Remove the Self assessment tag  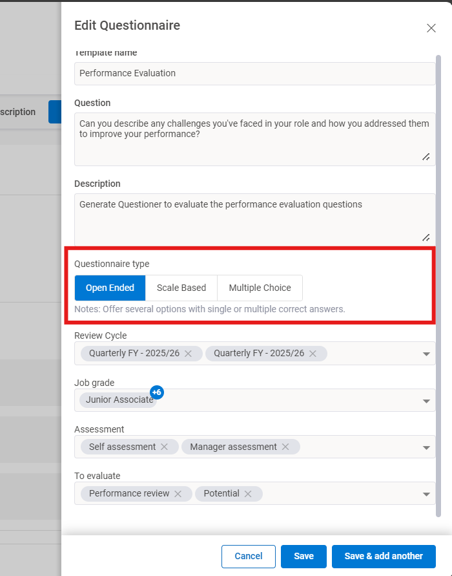coord(165,447)
